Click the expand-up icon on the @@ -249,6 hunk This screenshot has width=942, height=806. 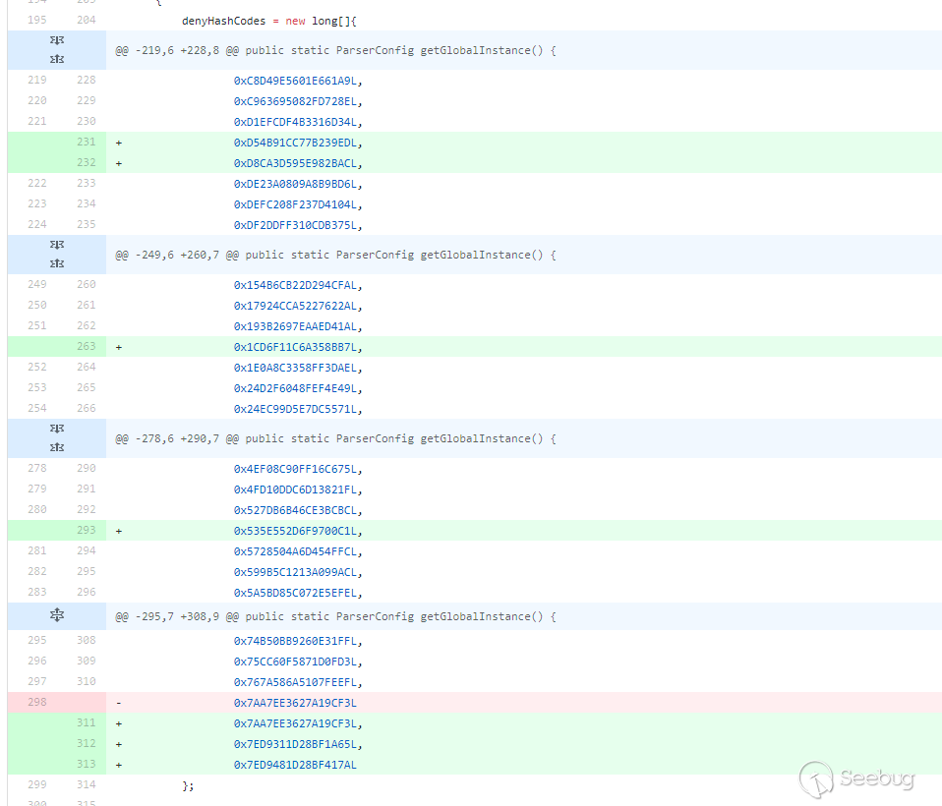tap(56, 264)
